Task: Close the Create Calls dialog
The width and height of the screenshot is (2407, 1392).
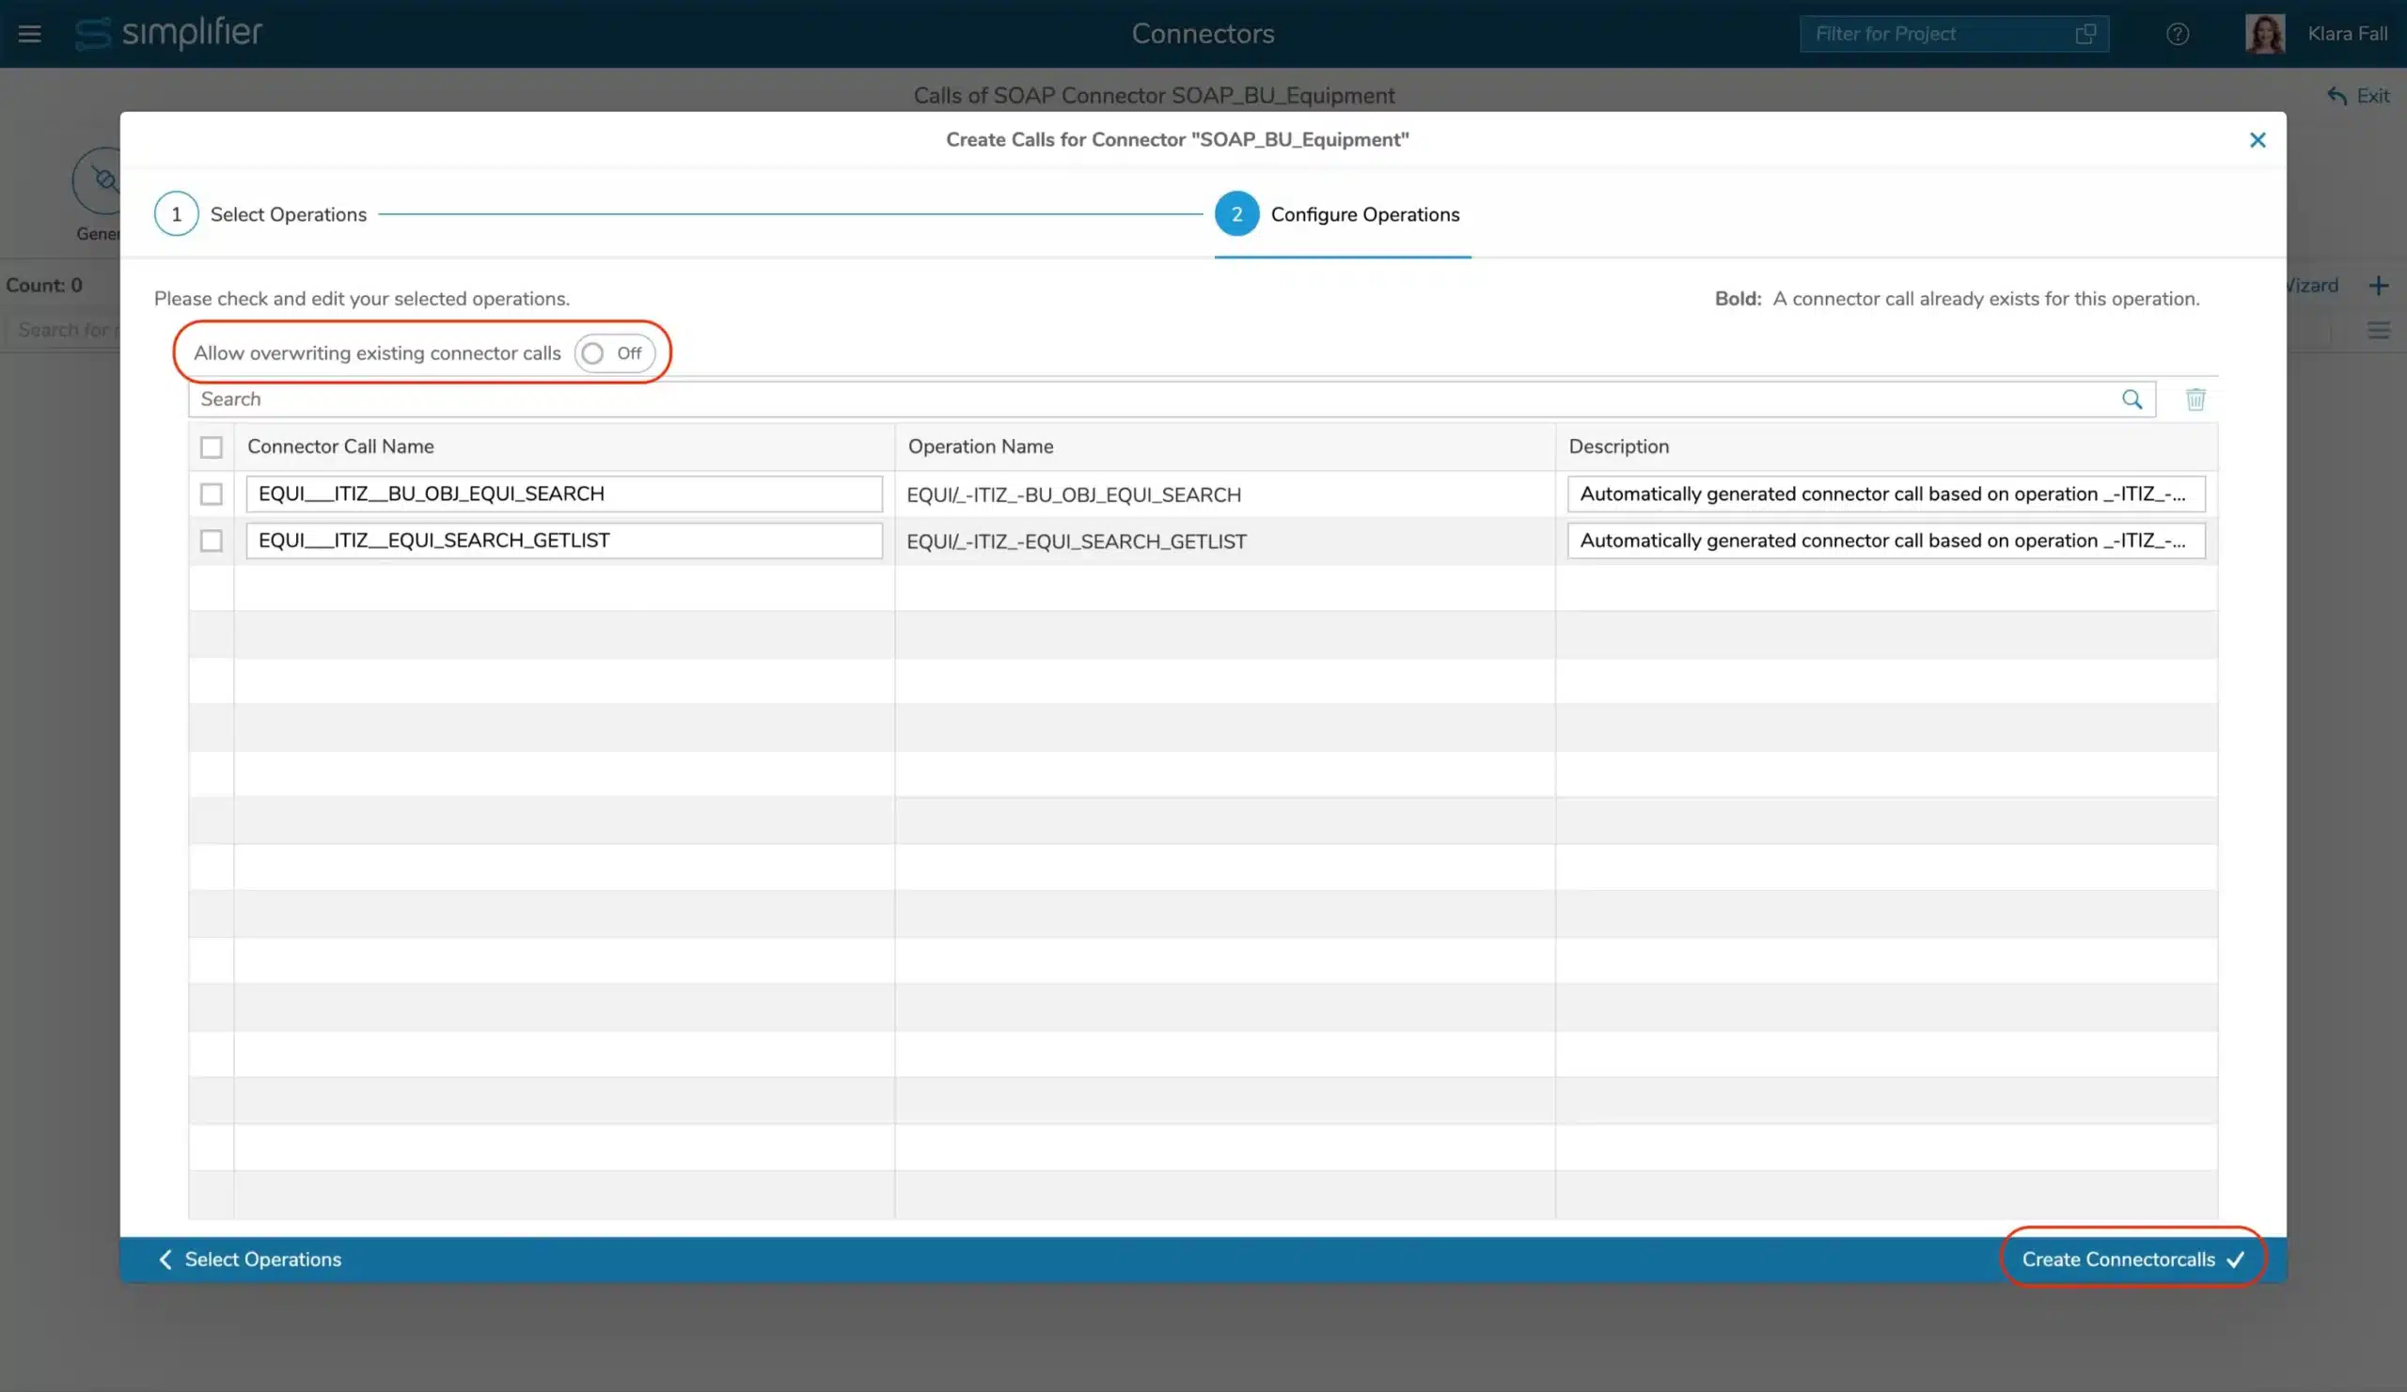Action: pos(2258,140)
